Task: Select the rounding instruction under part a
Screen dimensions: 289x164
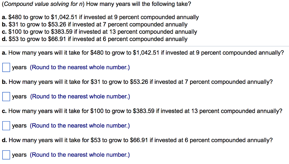Action: 79,67
